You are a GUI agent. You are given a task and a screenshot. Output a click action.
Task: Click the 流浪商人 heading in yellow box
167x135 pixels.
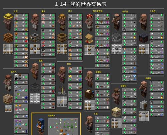click(x=52, y=116)
